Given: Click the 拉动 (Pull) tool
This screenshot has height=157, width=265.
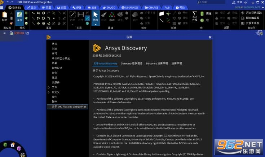Looking at the screenshot, I should 104,16.
